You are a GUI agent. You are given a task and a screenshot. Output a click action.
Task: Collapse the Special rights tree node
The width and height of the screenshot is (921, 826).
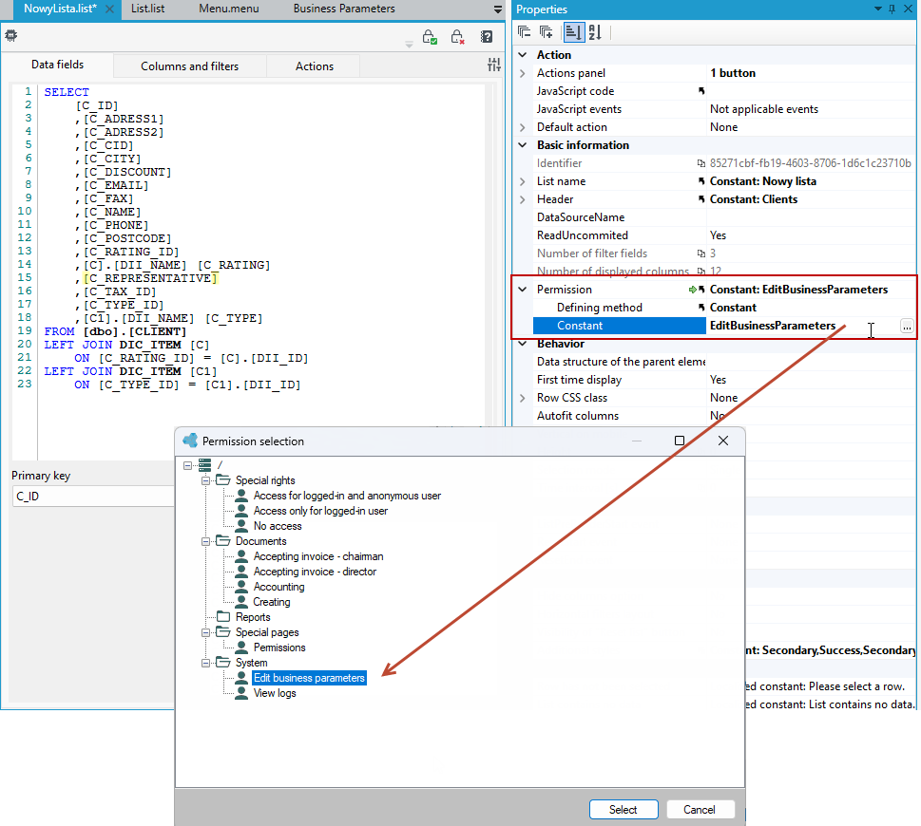[205, 480]
